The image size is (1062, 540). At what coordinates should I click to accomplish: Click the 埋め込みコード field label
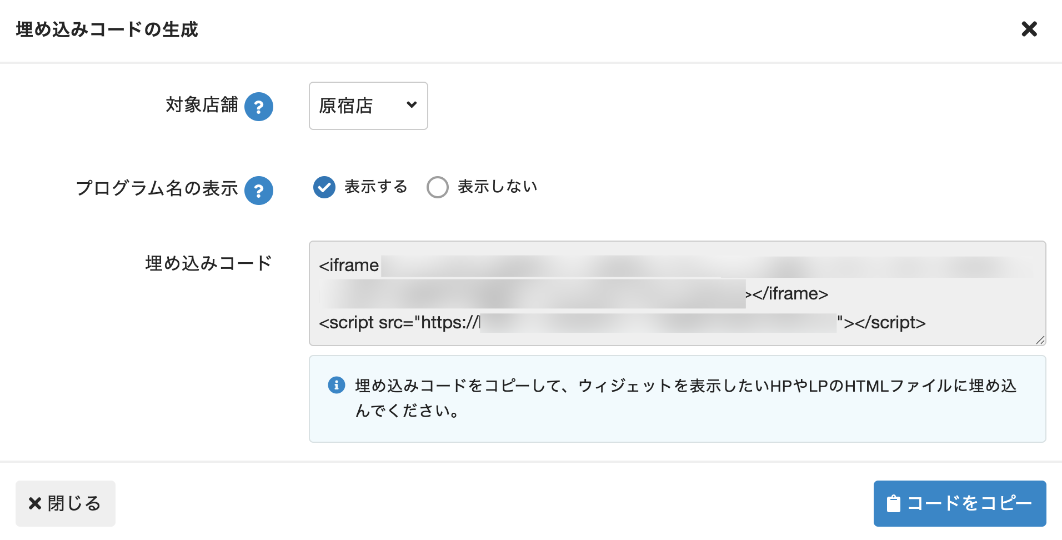coord(208,263)
